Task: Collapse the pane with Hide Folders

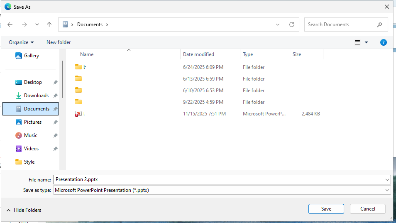Action: (24, 210)
